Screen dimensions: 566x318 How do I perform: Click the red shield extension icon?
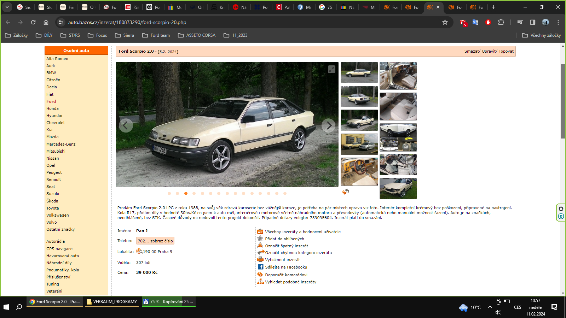tap(488, 22)
